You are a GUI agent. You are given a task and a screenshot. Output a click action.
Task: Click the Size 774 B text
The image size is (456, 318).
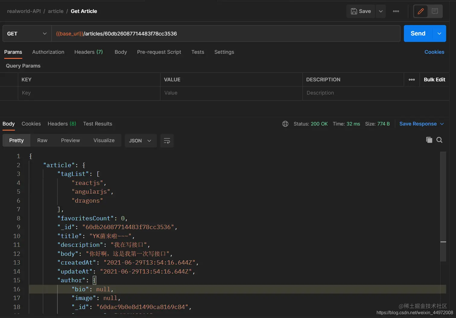[x=377, y=124]
